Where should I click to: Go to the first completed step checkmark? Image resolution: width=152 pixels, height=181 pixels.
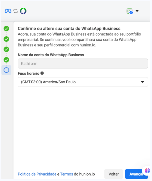pos(6,29)
